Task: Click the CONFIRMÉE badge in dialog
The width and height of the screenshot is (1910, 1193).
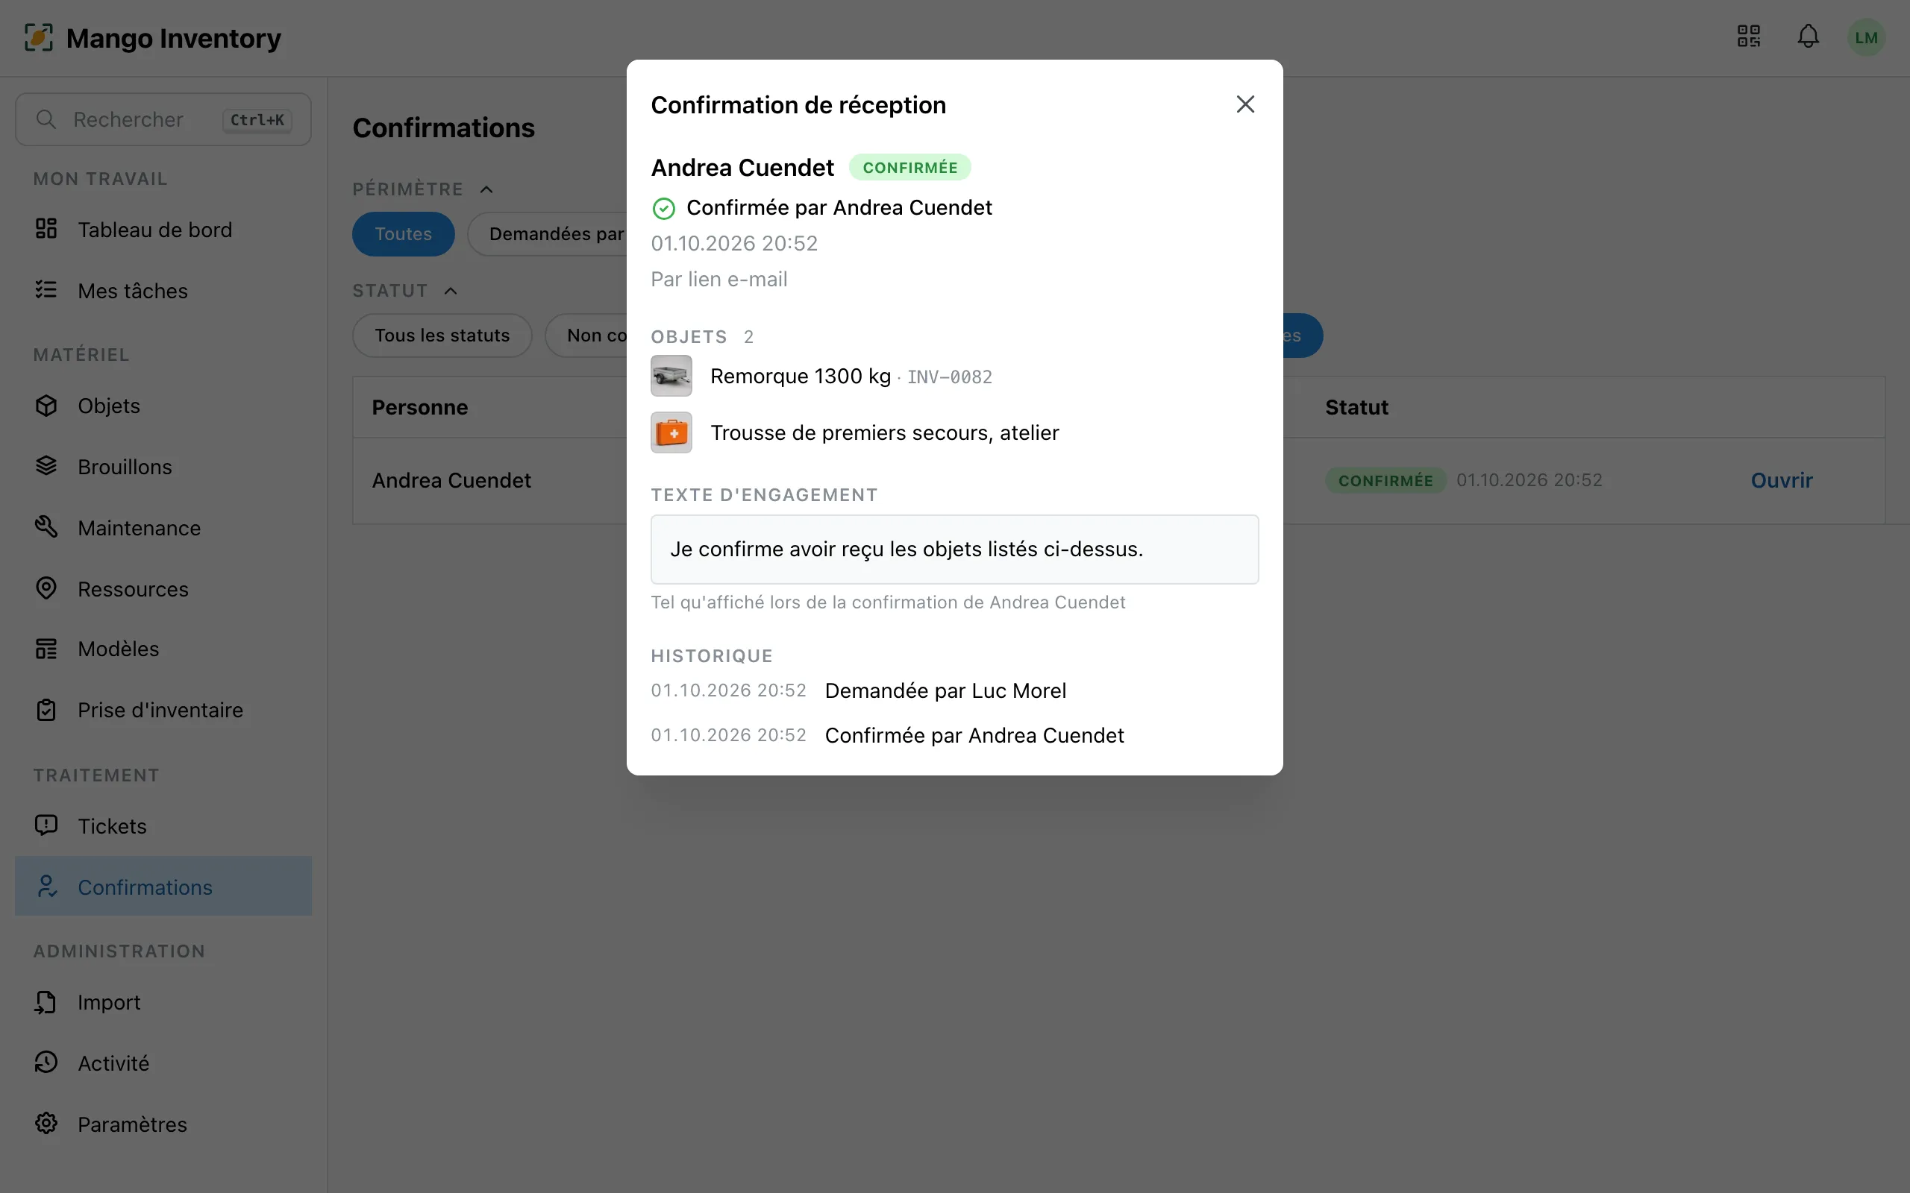Action: [x=910, y=167]
